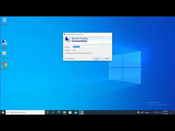The height and width of the screenshot is (131, 175).
Task: Launch Microsoft Edge from the taskbar
Action: [59, 112]
